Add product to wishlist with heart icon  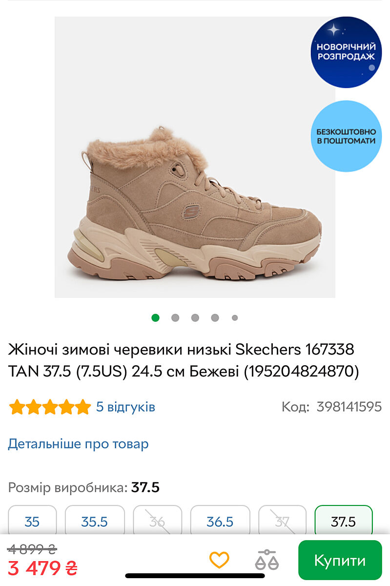click(219, 560)
